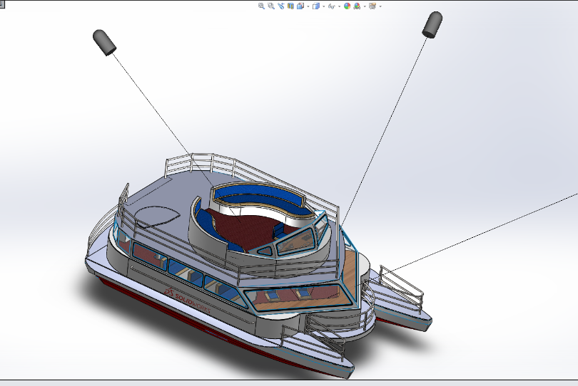Select the Zoom to Area tool
The image size is (578, 386).
271,6
